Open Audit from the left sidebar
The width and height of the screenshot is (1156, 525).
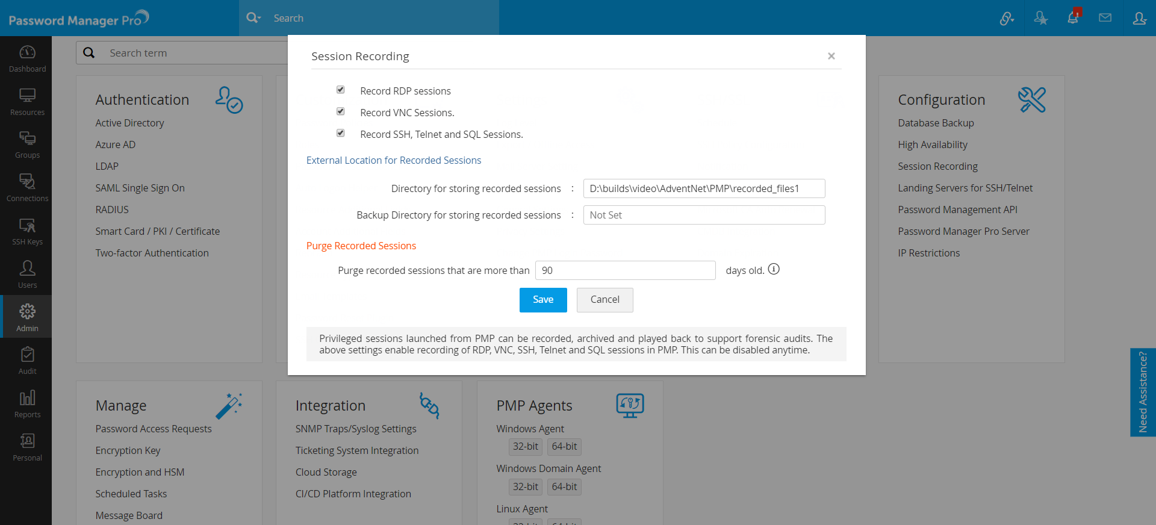coord(27,361)
